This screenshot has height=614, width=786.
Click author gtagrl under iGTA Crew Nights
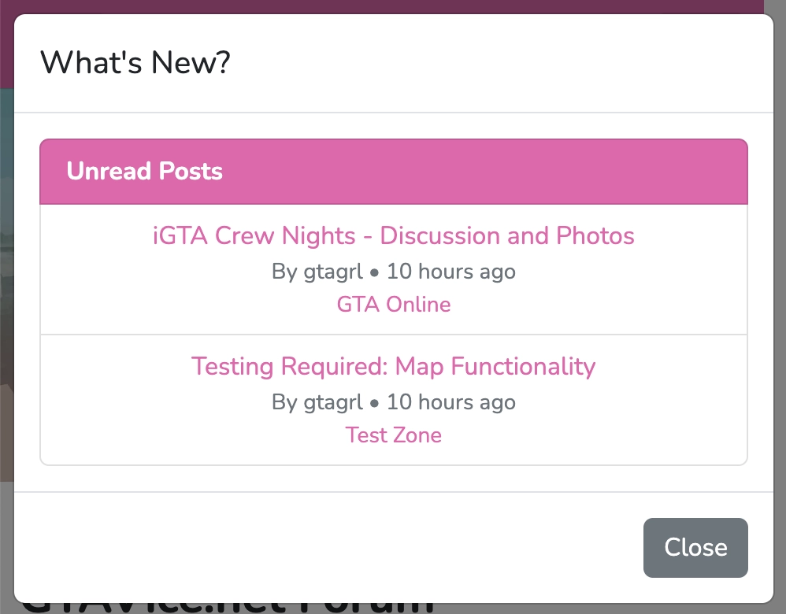(333, 272)
